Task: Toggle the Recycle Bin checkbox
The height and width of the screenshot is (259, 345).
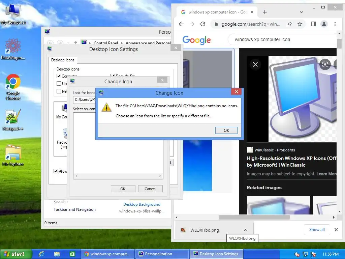Action: (x=113, y=76)
